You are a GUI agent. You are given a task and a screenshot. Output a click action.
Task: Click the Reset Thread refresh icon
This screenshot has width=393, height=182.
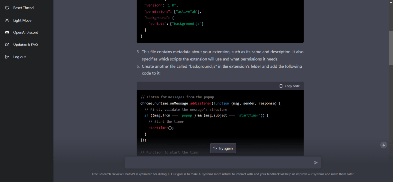(7, 8)
